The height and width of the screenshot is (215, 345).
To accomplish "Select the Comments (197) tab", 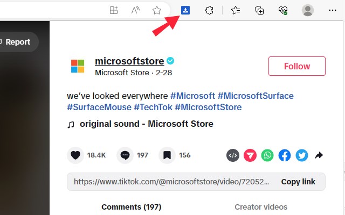I will pyautogui.click(x=131, y=207).
